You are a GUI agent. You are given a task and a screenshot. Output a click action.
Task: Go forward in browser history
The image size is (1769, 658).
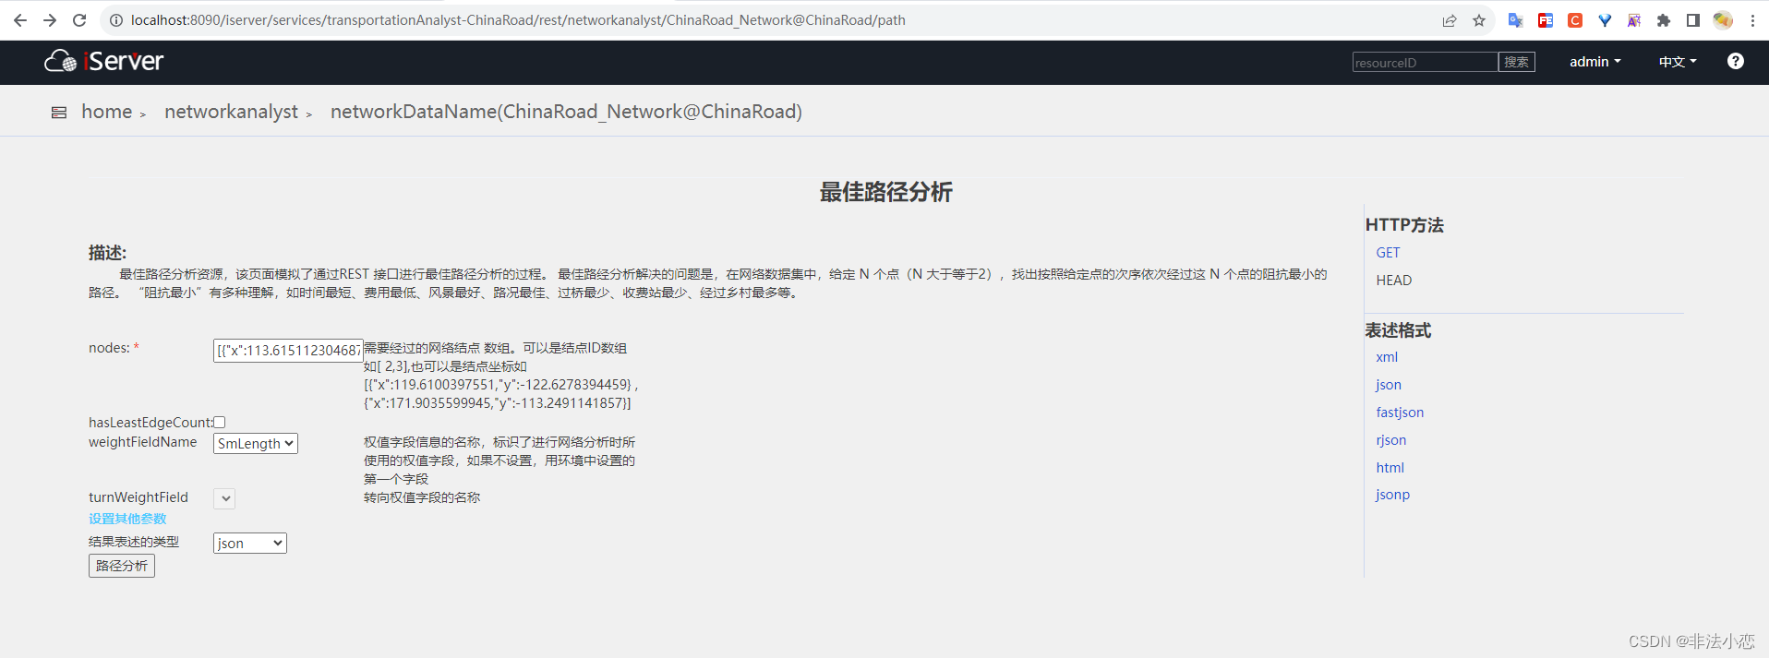pyautogui.click(x=50, y=20)
